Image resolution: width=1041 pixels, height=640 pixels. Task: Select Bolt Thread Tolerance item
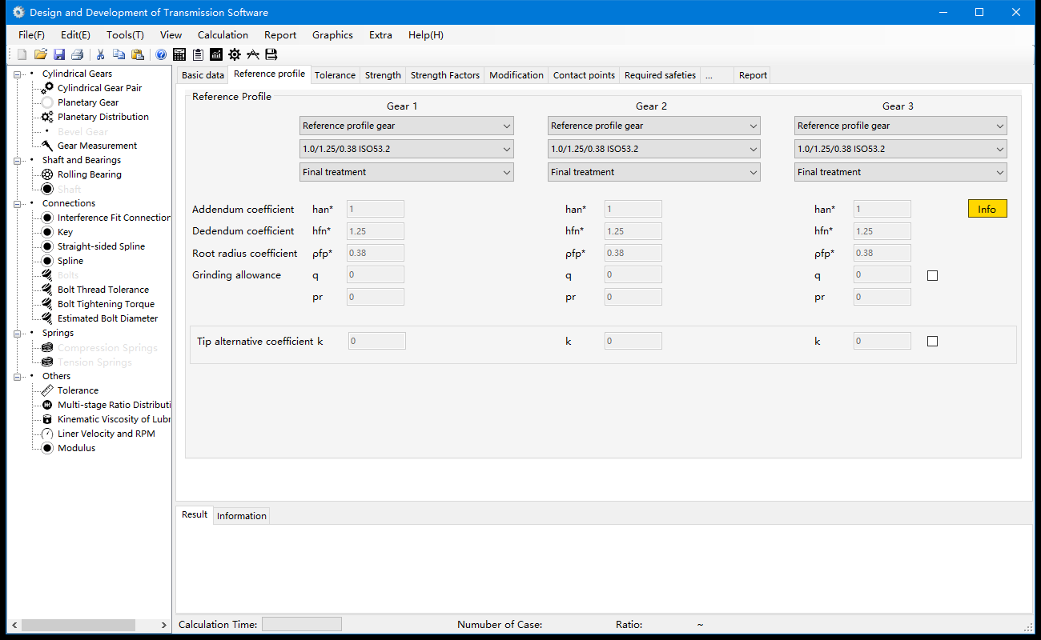[103, 290]
